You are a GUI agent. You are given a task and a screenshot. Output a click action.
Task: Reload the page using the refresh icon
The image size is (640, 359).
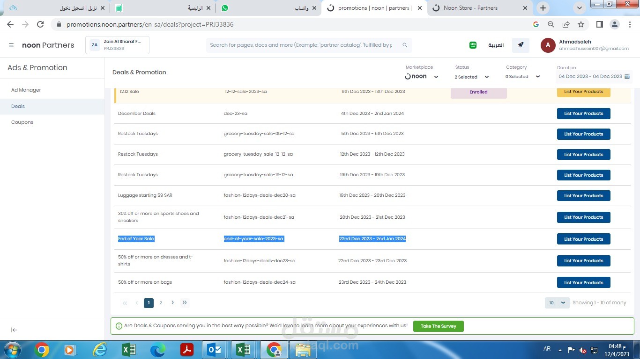coord(40,24)
